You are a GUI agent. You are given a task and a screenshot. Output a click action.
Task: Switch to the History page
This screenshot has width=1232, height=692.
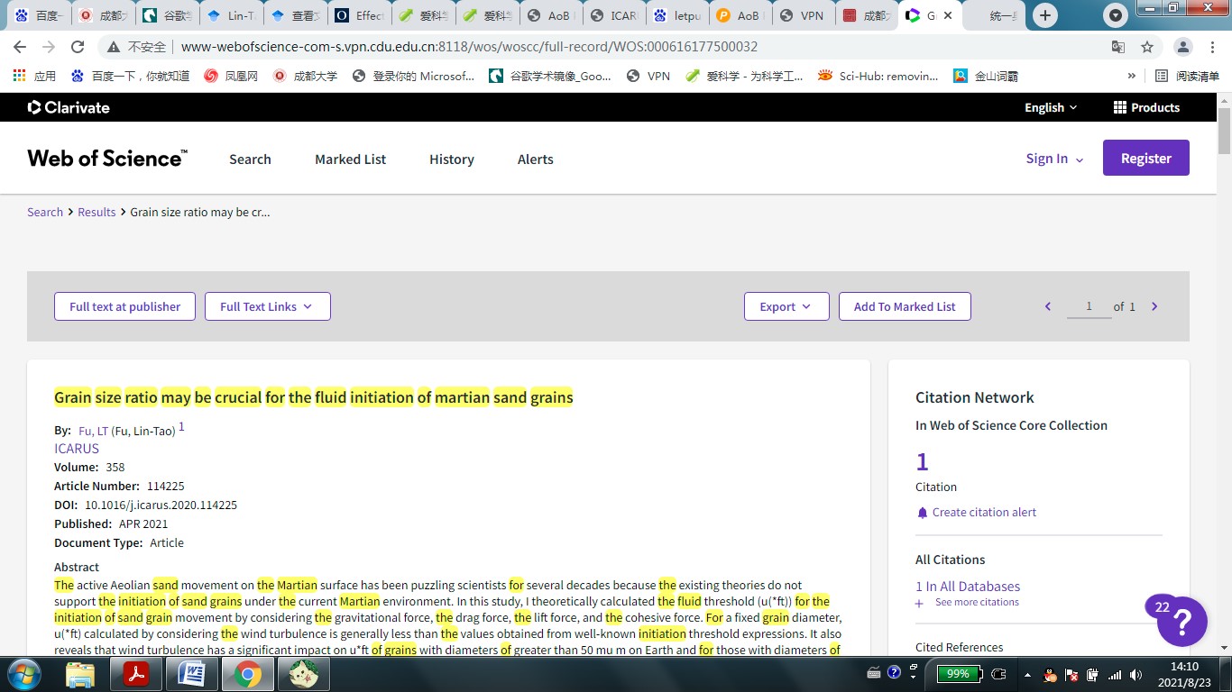pyautogui.click(x=451, y=159)
